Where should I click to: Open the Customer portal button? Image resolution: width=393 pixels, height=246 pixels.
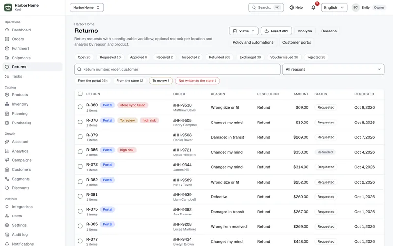(297, 42)
